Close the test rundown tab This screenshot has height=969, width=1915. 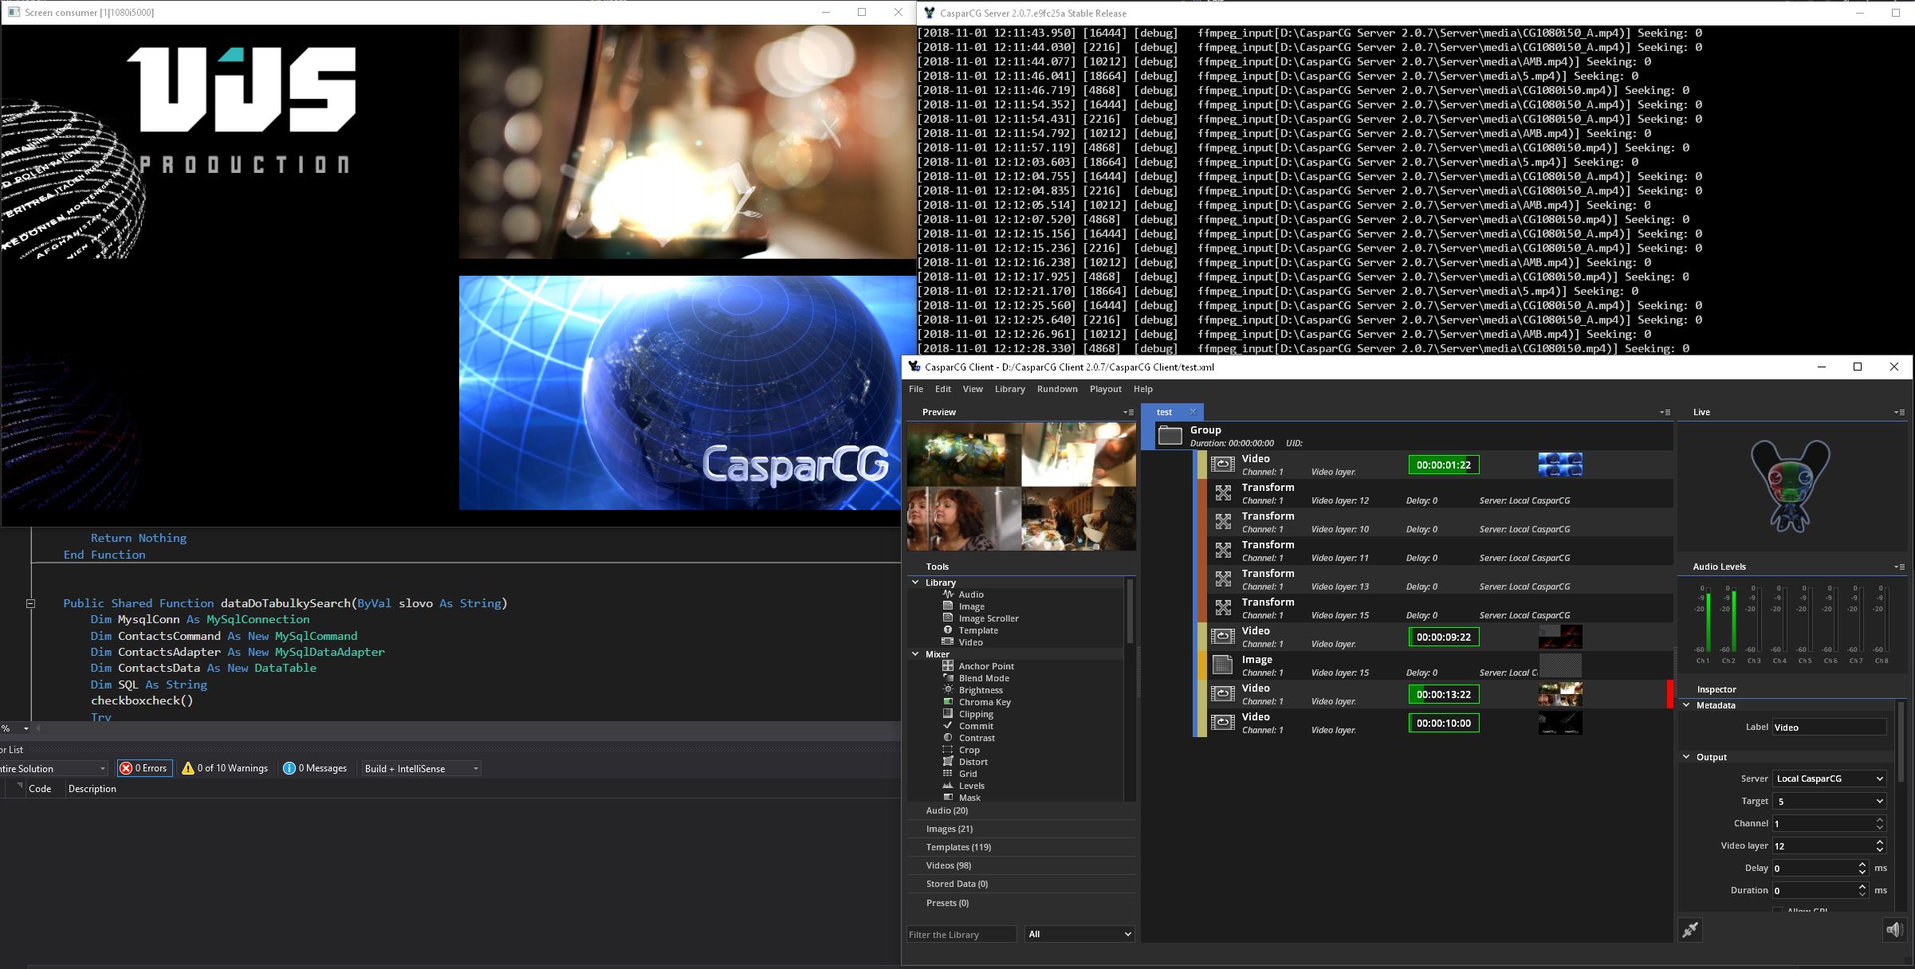(x=1193, y=411)
